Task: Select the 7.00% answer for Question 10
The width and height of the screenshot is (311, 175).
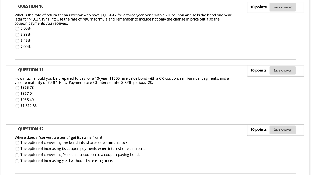Action: (17, 47)
